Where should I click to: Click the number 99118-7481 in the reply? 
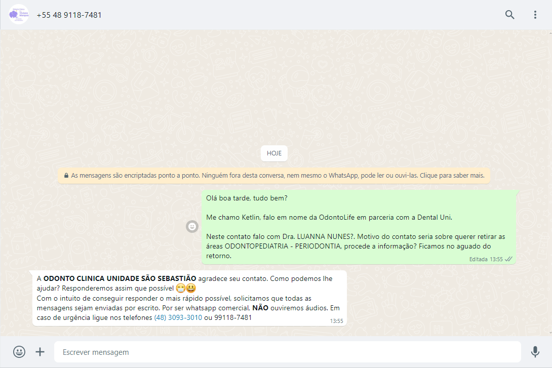click(x=233, y=318)
